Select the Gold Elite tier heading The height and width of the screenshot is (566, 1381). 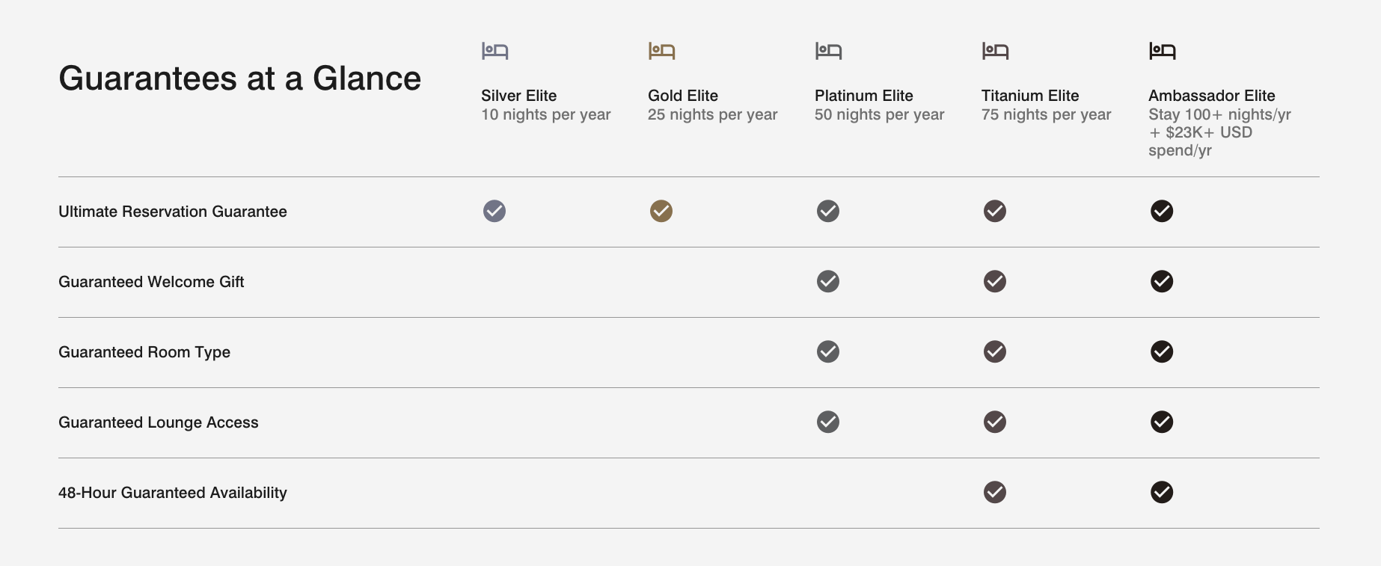[683, 96]
